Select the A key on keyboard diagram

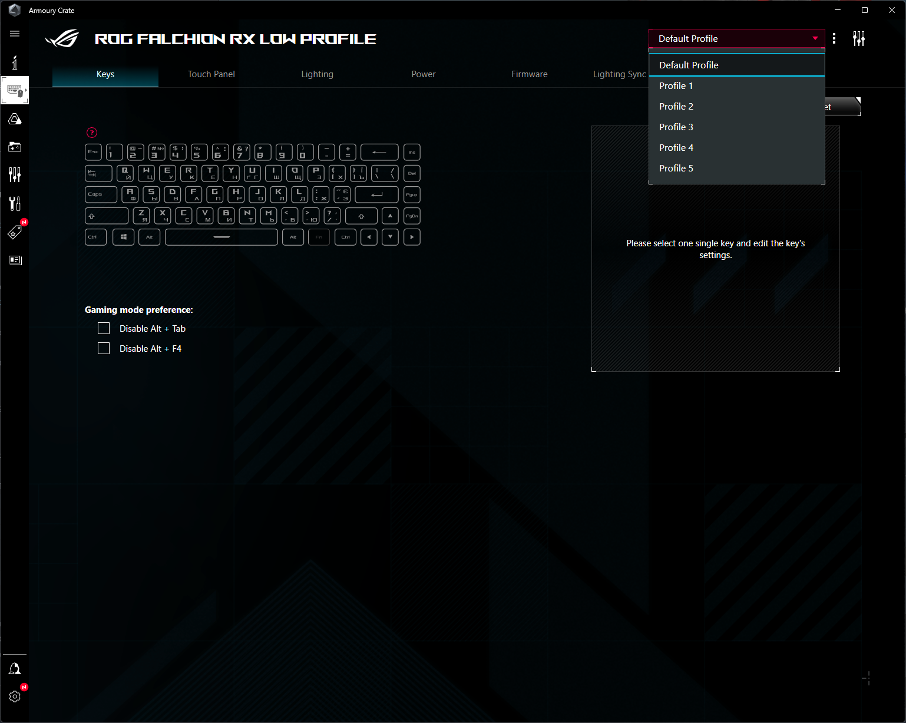pos(130,194)
